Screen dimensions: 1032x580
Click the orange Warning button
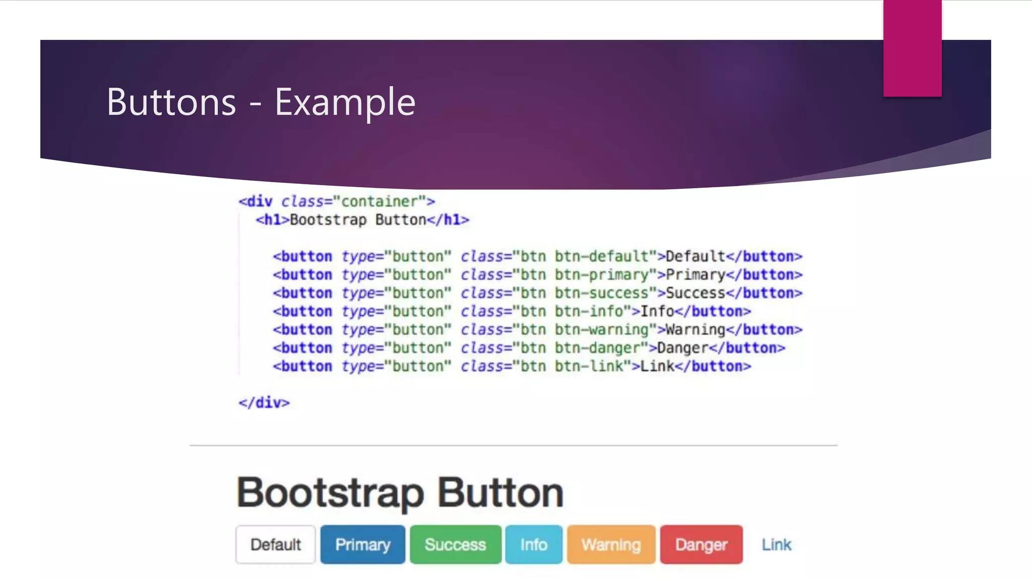pos(611,544)
